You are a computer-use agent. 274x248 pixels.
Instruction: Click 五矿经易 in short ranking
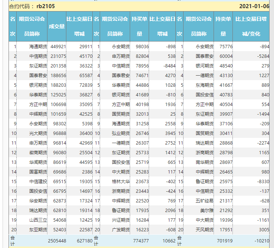(204, 201)
